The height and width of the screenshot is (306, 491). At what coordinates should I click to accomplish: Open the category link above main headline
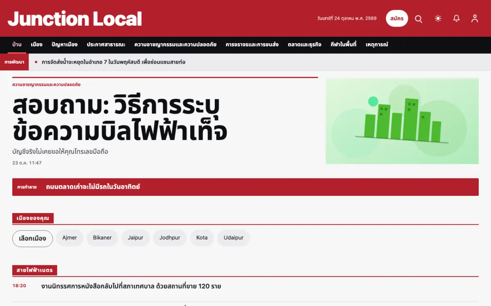click(x=46, y=84)
